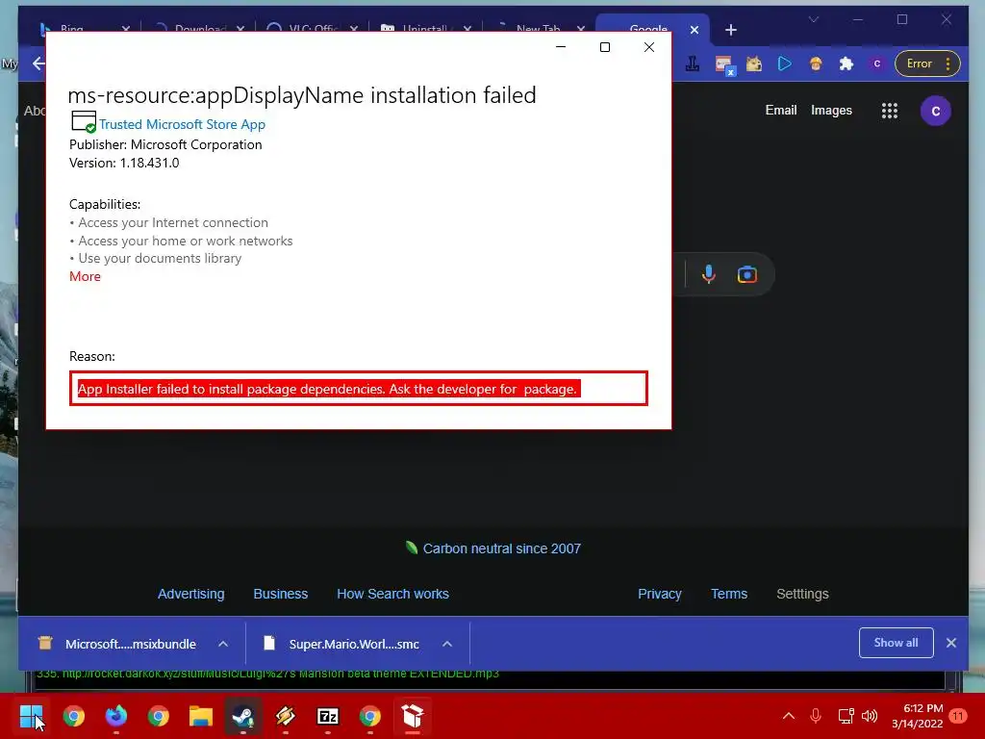Open the Privacy footer link
Screen dimensions: 985x739
pyautogui.click(x=660, y=594)
